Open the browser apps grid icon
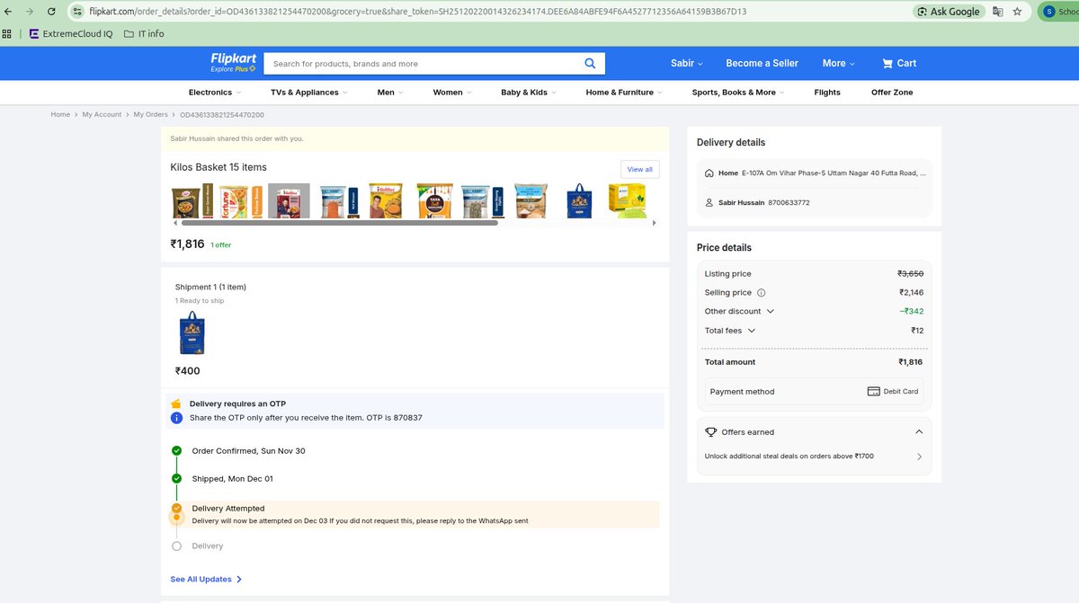The image size is (1079, 603). pos(7,33)
